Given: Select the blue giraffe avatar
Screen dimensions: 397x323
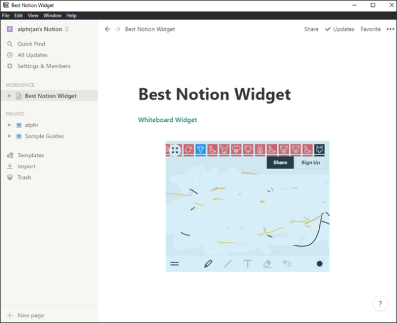Looking at the screenshot, I should click(x=201, y=149).
